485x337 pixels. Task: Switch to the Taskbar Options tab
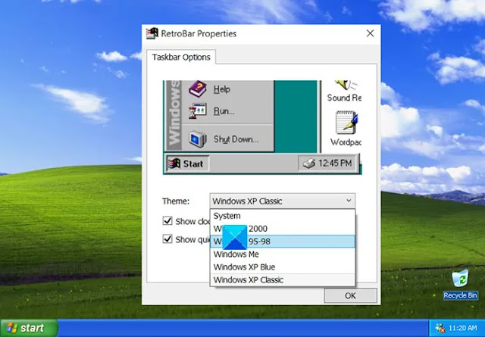tap(181, 58)
